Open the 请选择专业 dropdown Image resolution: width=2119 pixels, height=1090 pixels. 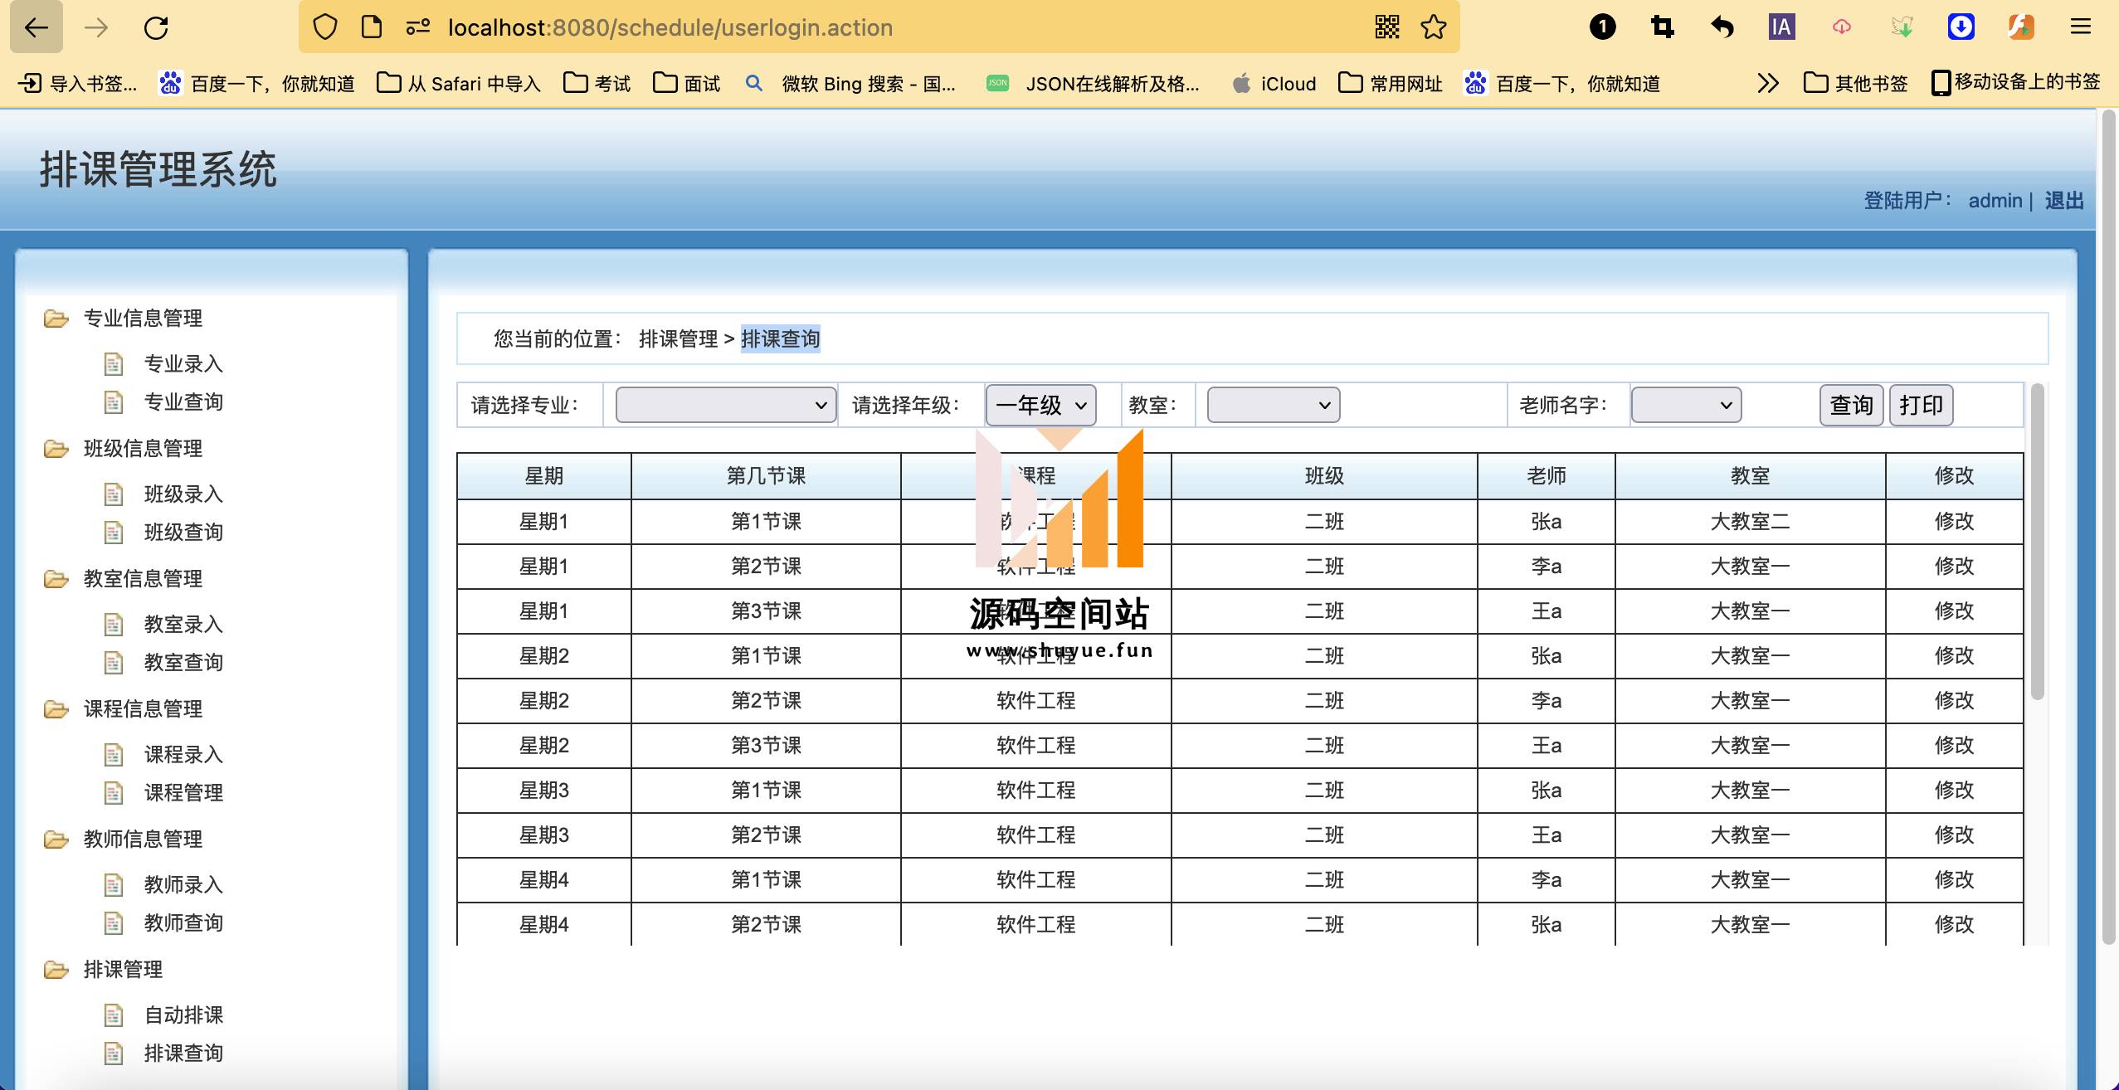pyautogui.click(x=725, y=405)
